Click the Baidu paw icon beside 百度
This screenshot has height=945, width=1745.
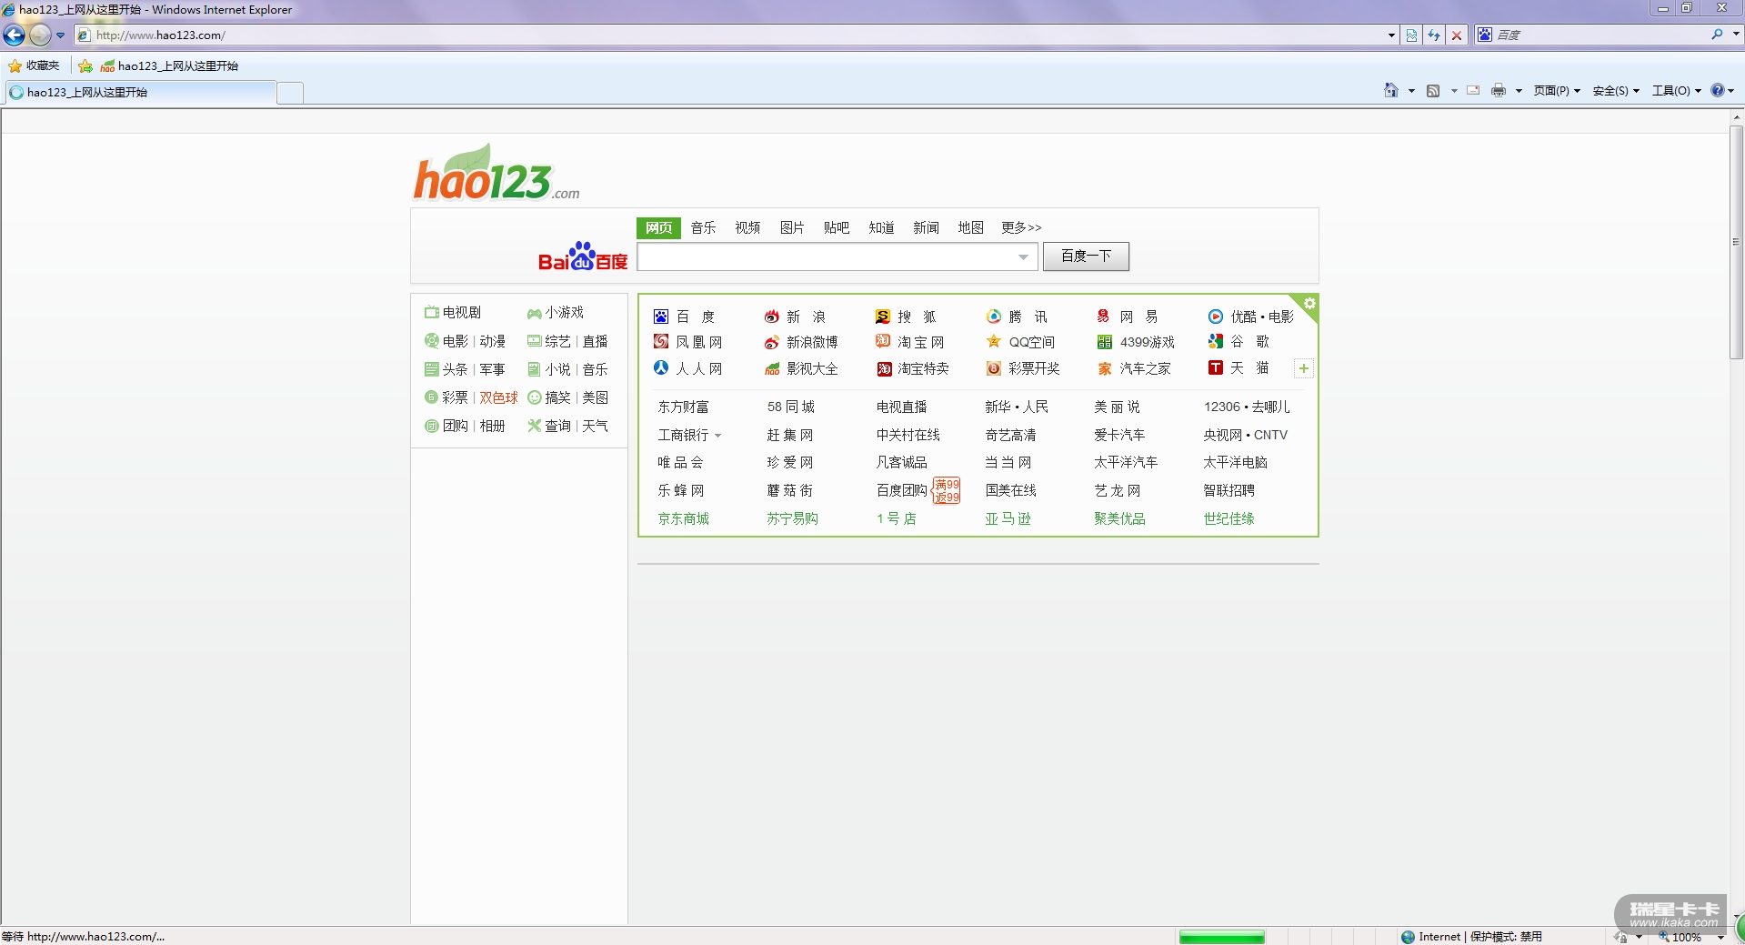click(x=661, y=317)
